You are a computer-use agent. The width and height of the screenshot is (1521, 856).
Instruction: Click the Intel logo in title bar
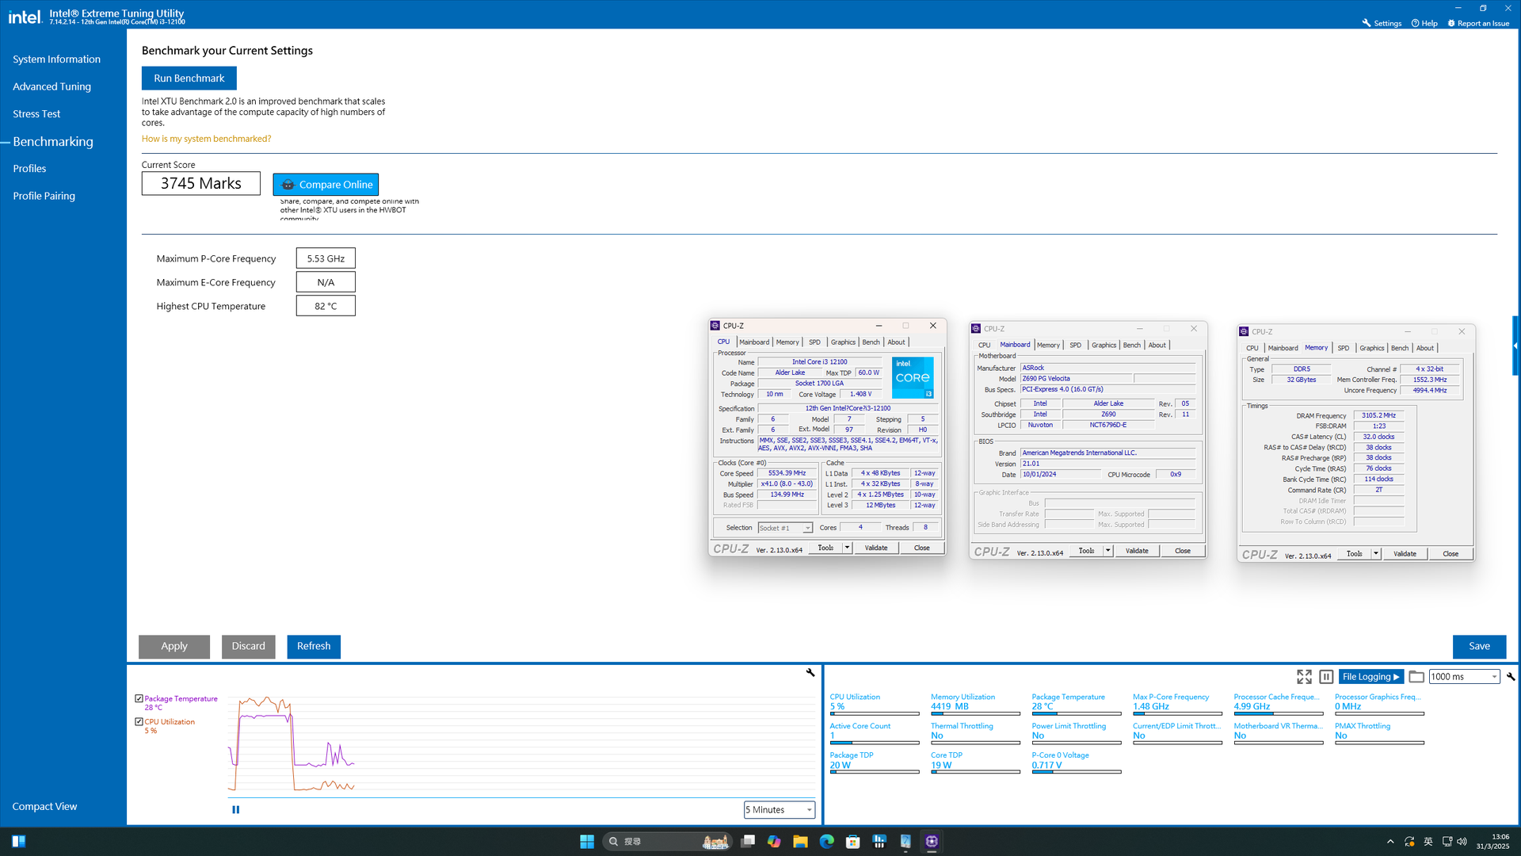(x=25, y=17)
